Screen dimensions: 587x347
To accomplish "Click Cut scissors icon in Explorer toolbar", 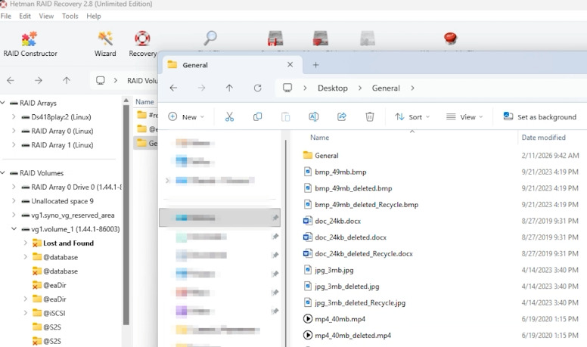I will [x=229, y=116].
